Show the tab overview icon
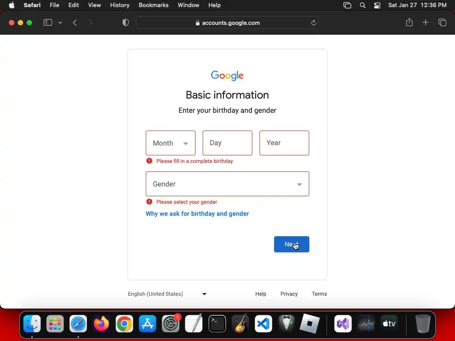 442,22
